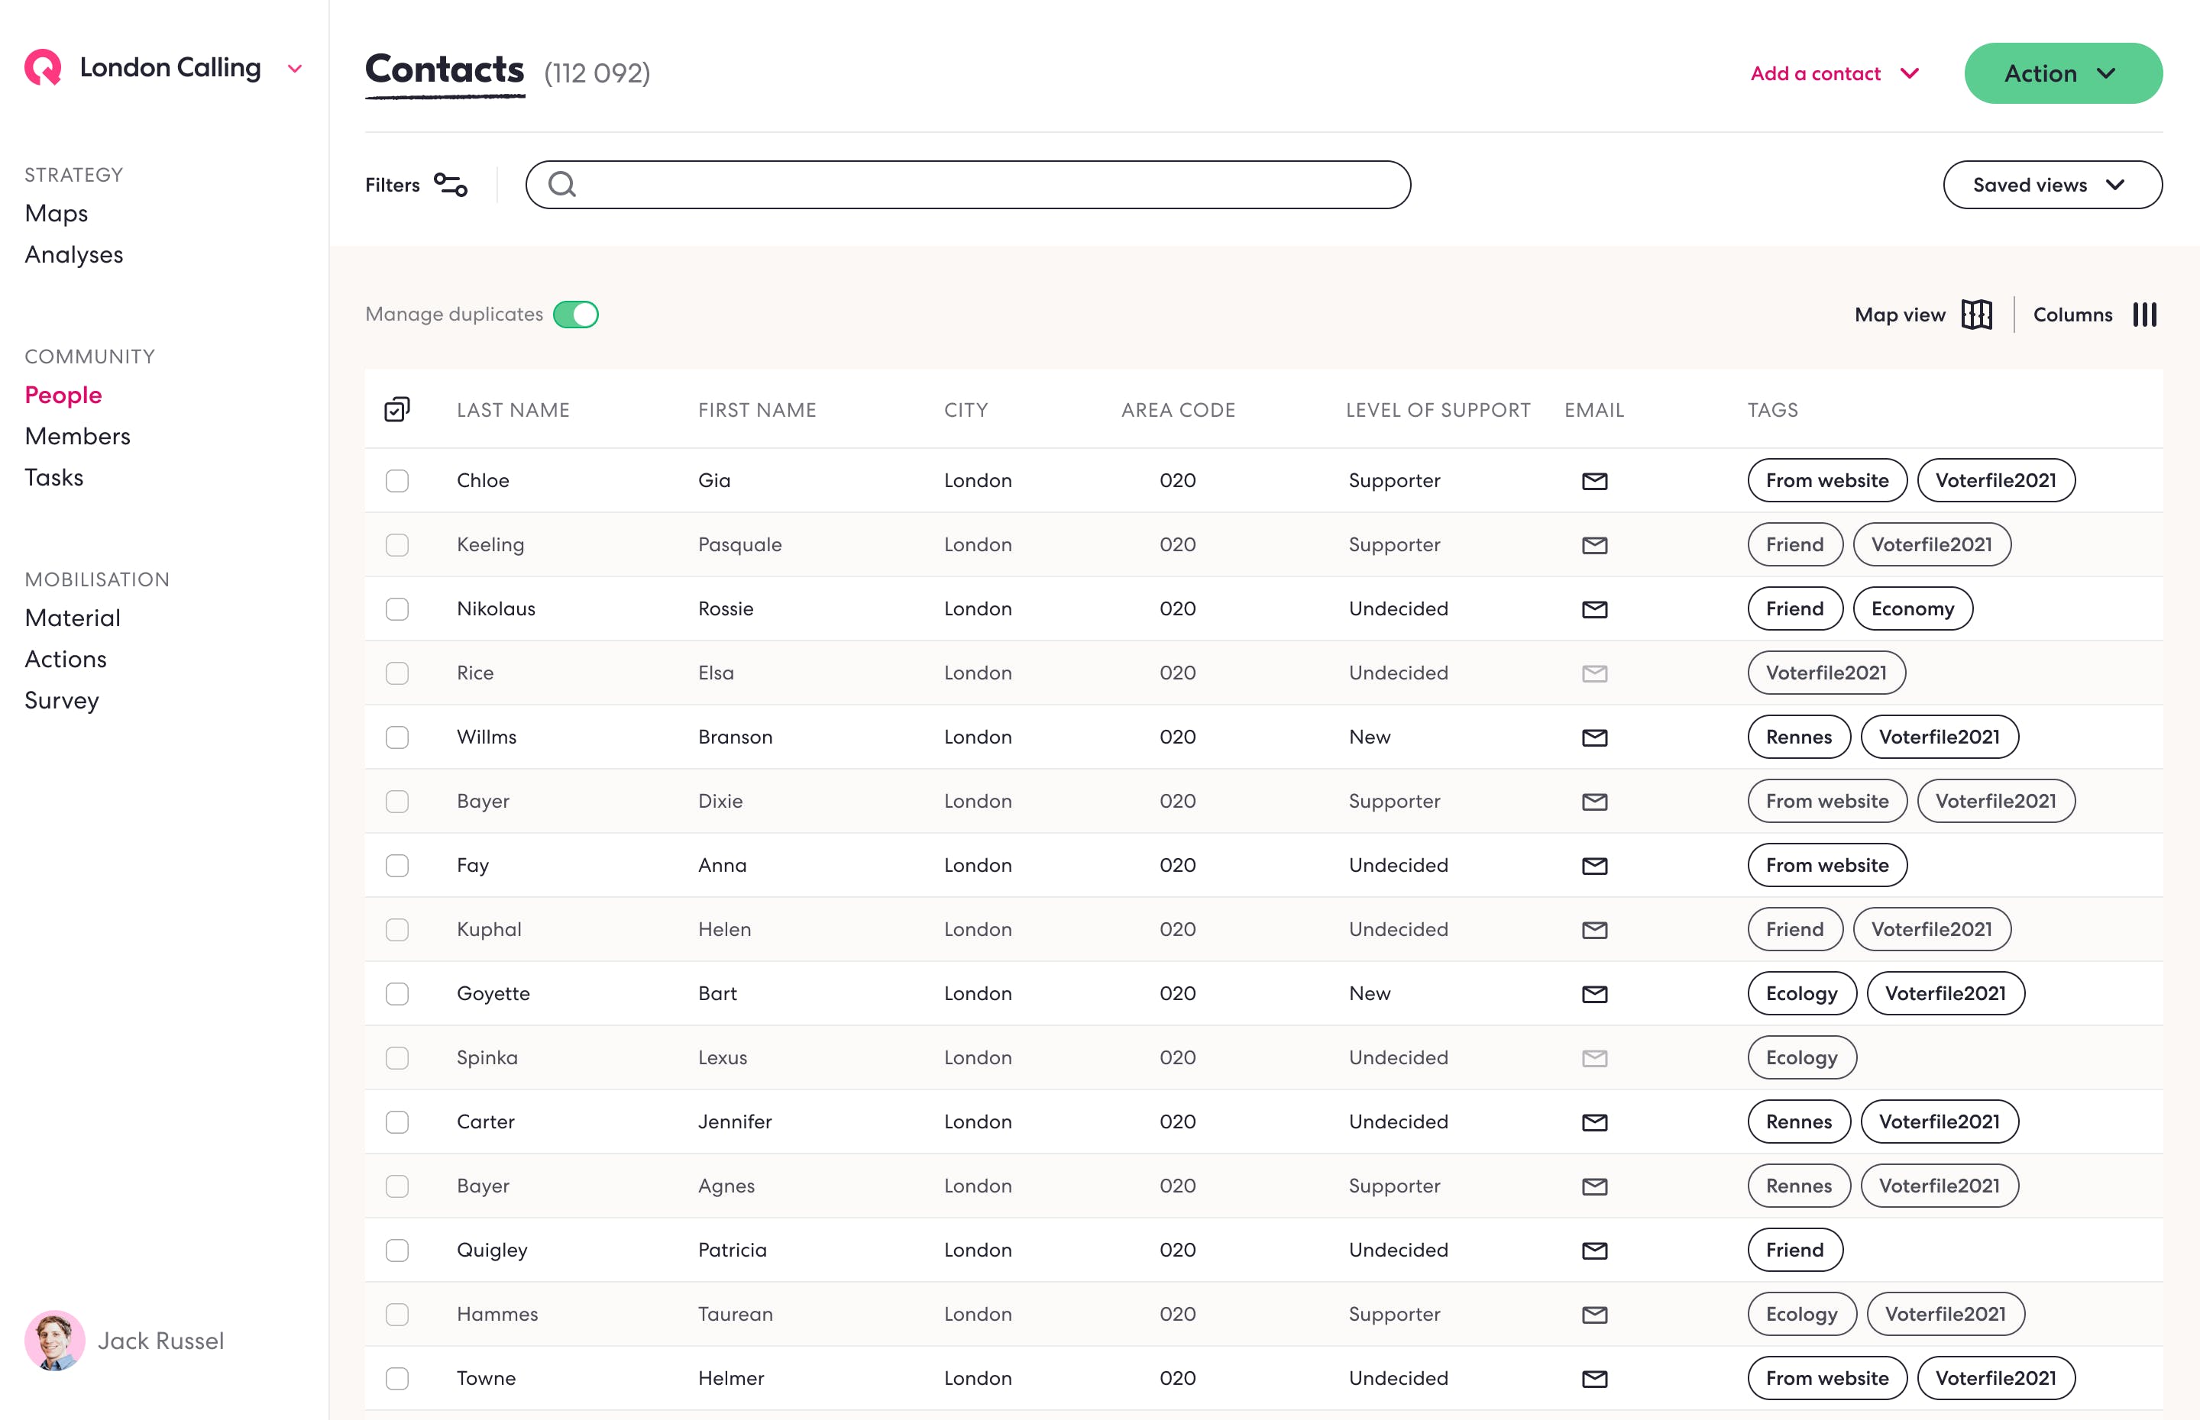Click the Columns bars icon
Viewport: 2200px width, 1420px height.
pos(2145,315)
